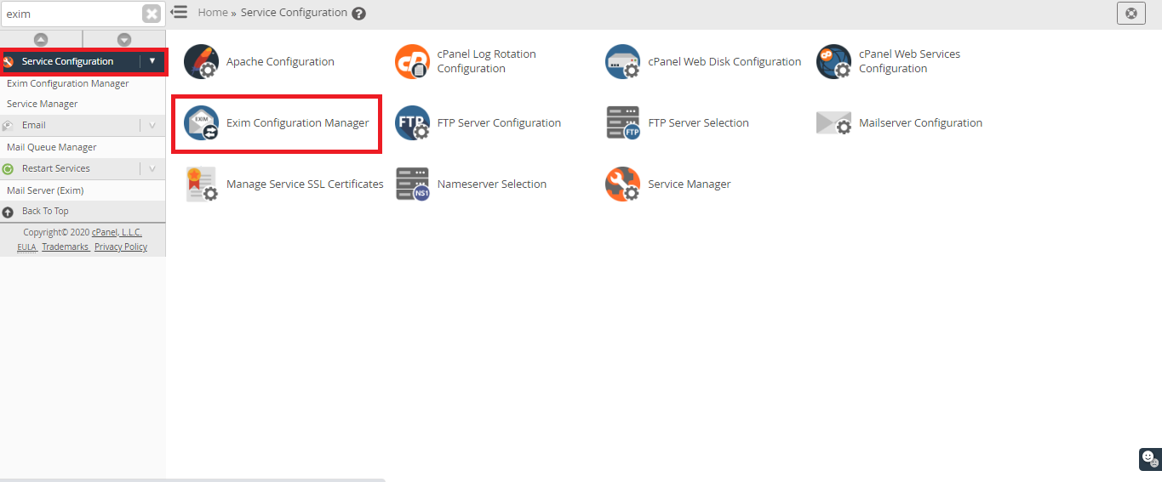This screenshot has height=482, width=1162.
Task: Click the up arrow button under the search box
Action: coord(41,39)
